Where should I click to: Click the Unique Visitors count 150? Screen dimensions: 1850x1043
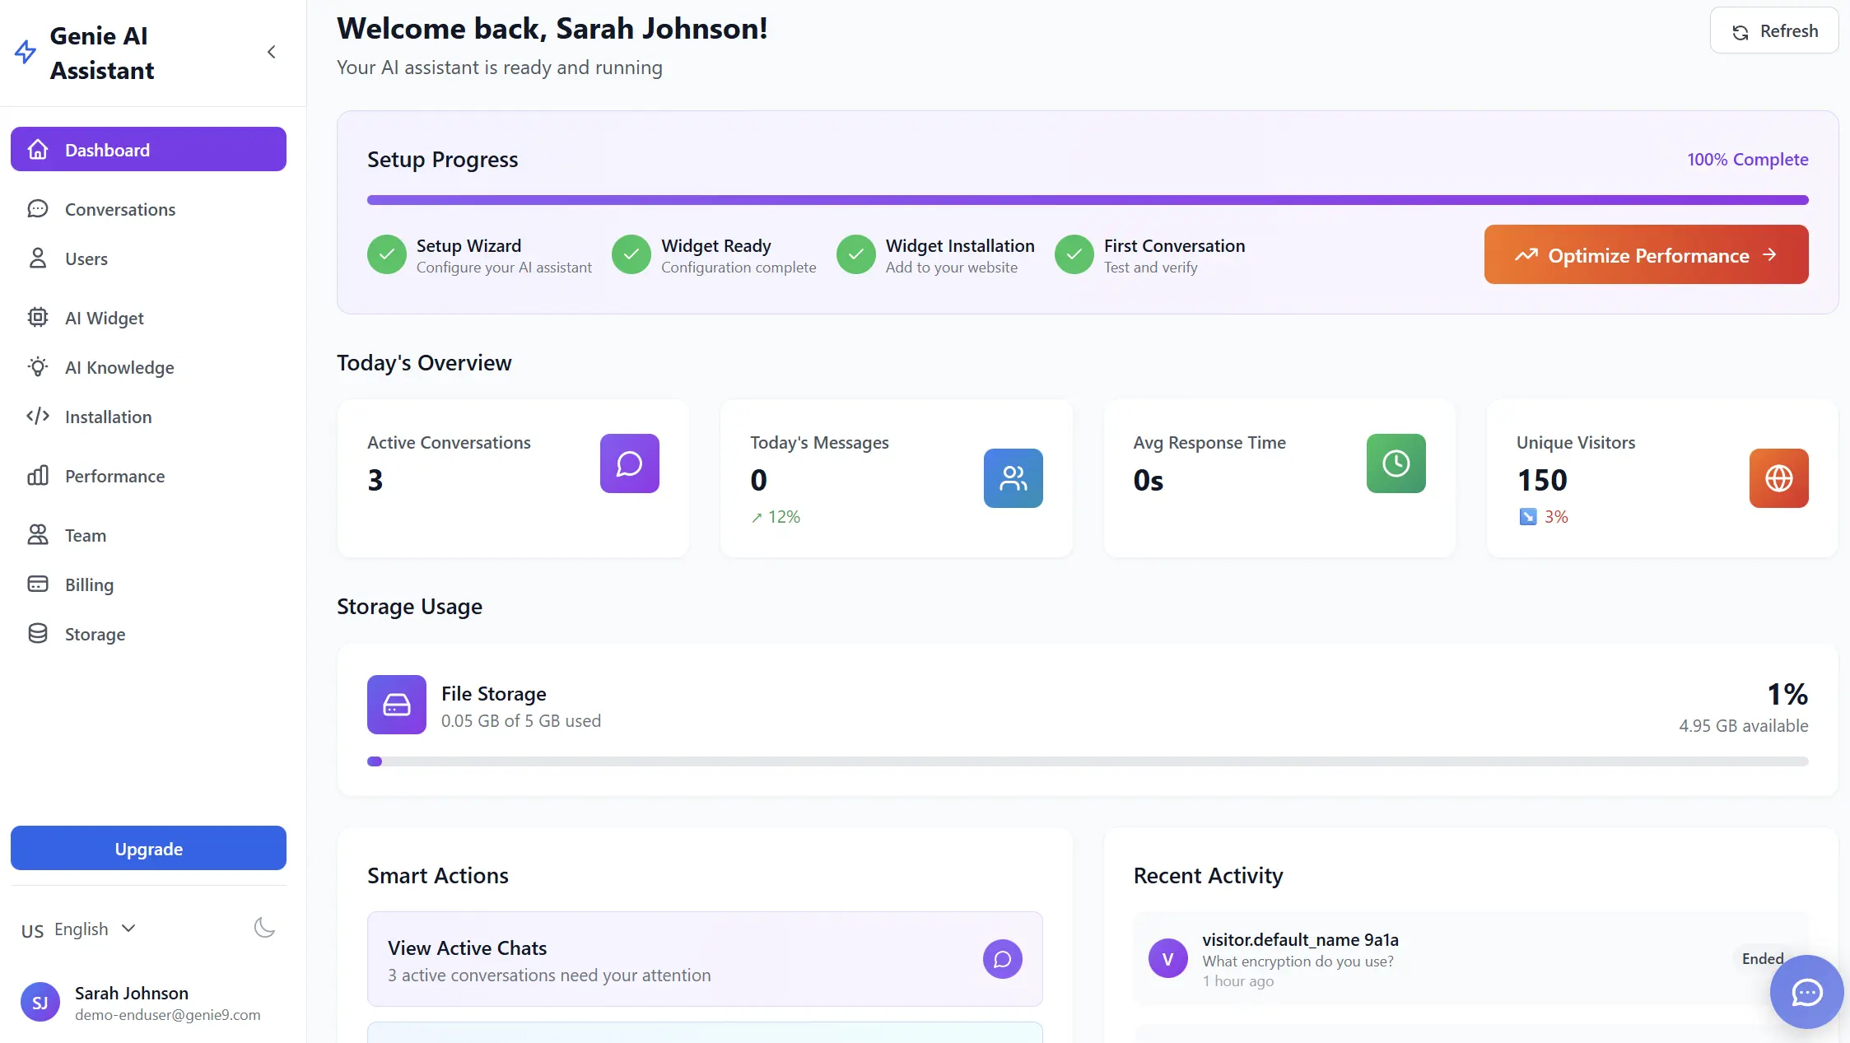click(x=1542, y=480)
